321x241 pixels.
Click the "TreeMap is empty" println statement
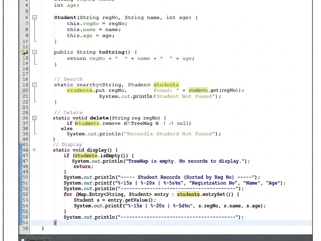click(x=161, y=161)
